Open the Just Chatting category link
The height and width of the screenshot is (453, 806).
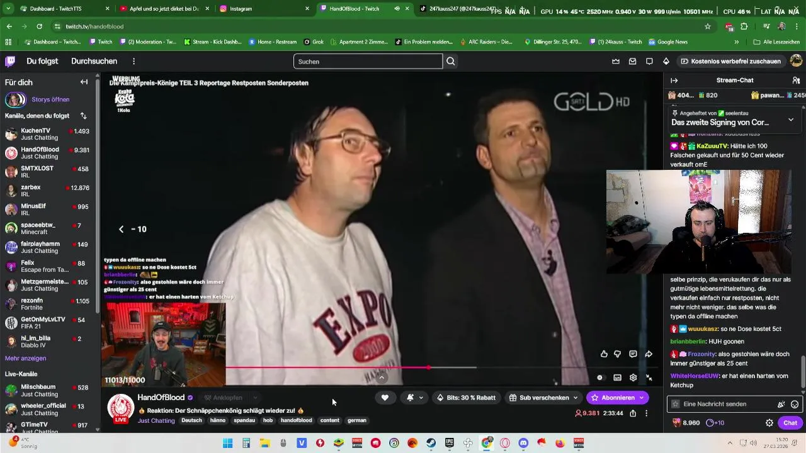coord(156,420)
